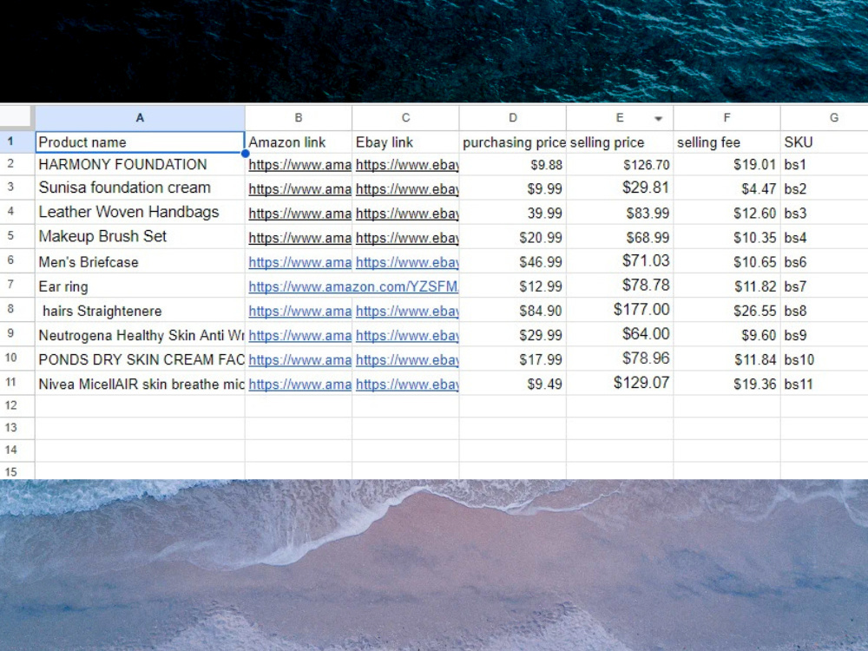Click the SKU cell 'bs10'

pos(825,359)
